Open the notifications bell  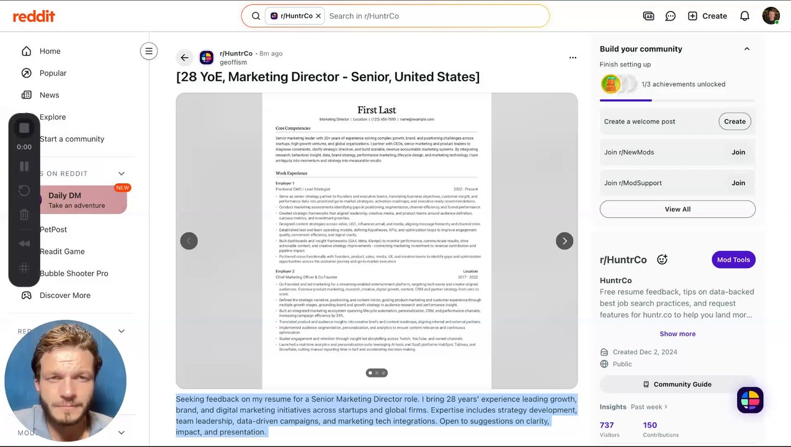pyautogui.click(x=744, y=16)
